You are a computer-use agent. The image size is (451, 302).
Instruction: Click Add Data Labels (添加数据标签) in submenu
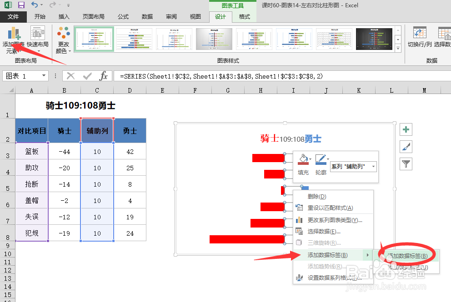click(407, 256)
